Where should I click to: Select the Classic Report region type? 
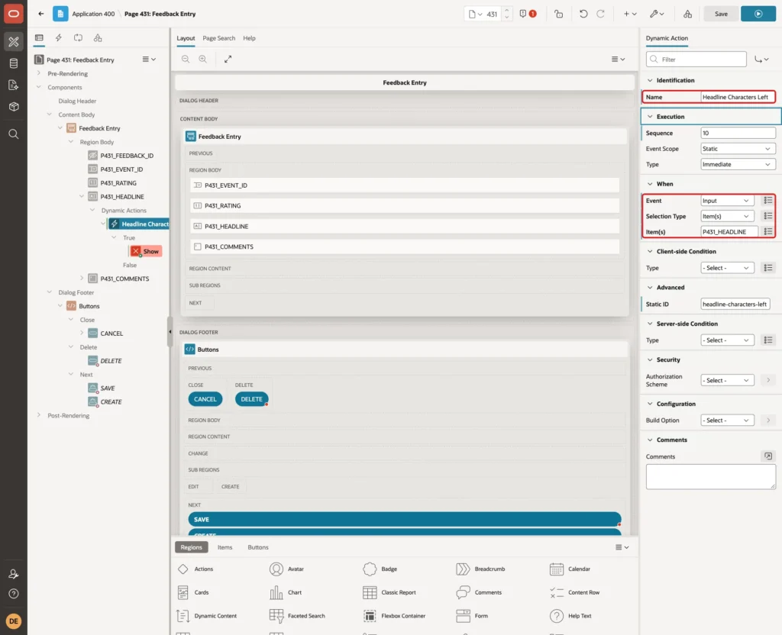tap(389, 592)
